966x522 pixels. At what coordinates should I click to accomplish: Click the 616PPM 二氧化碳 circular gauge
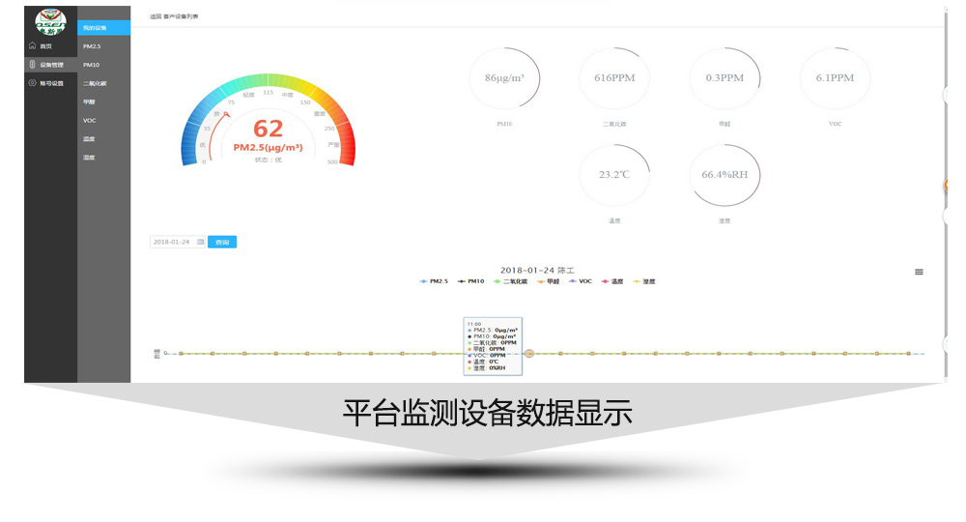(x=614, y=78)
